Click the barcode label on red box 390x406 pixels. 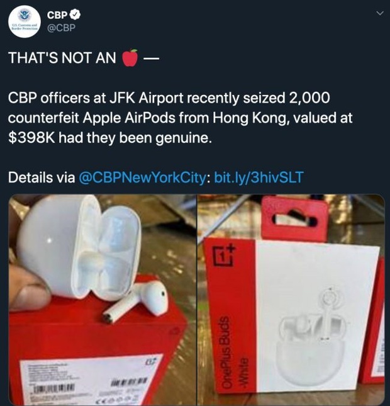point(89,381)
